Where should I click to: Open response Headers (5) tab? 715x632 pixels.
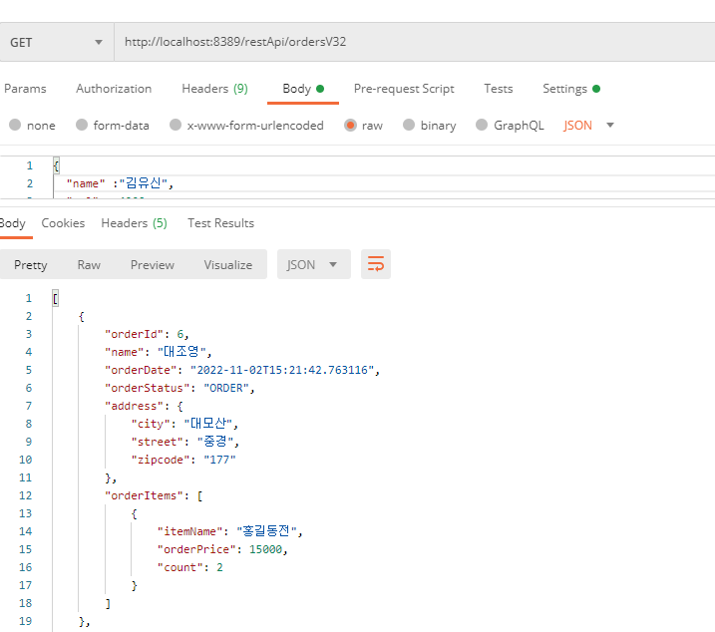(134, 223)
